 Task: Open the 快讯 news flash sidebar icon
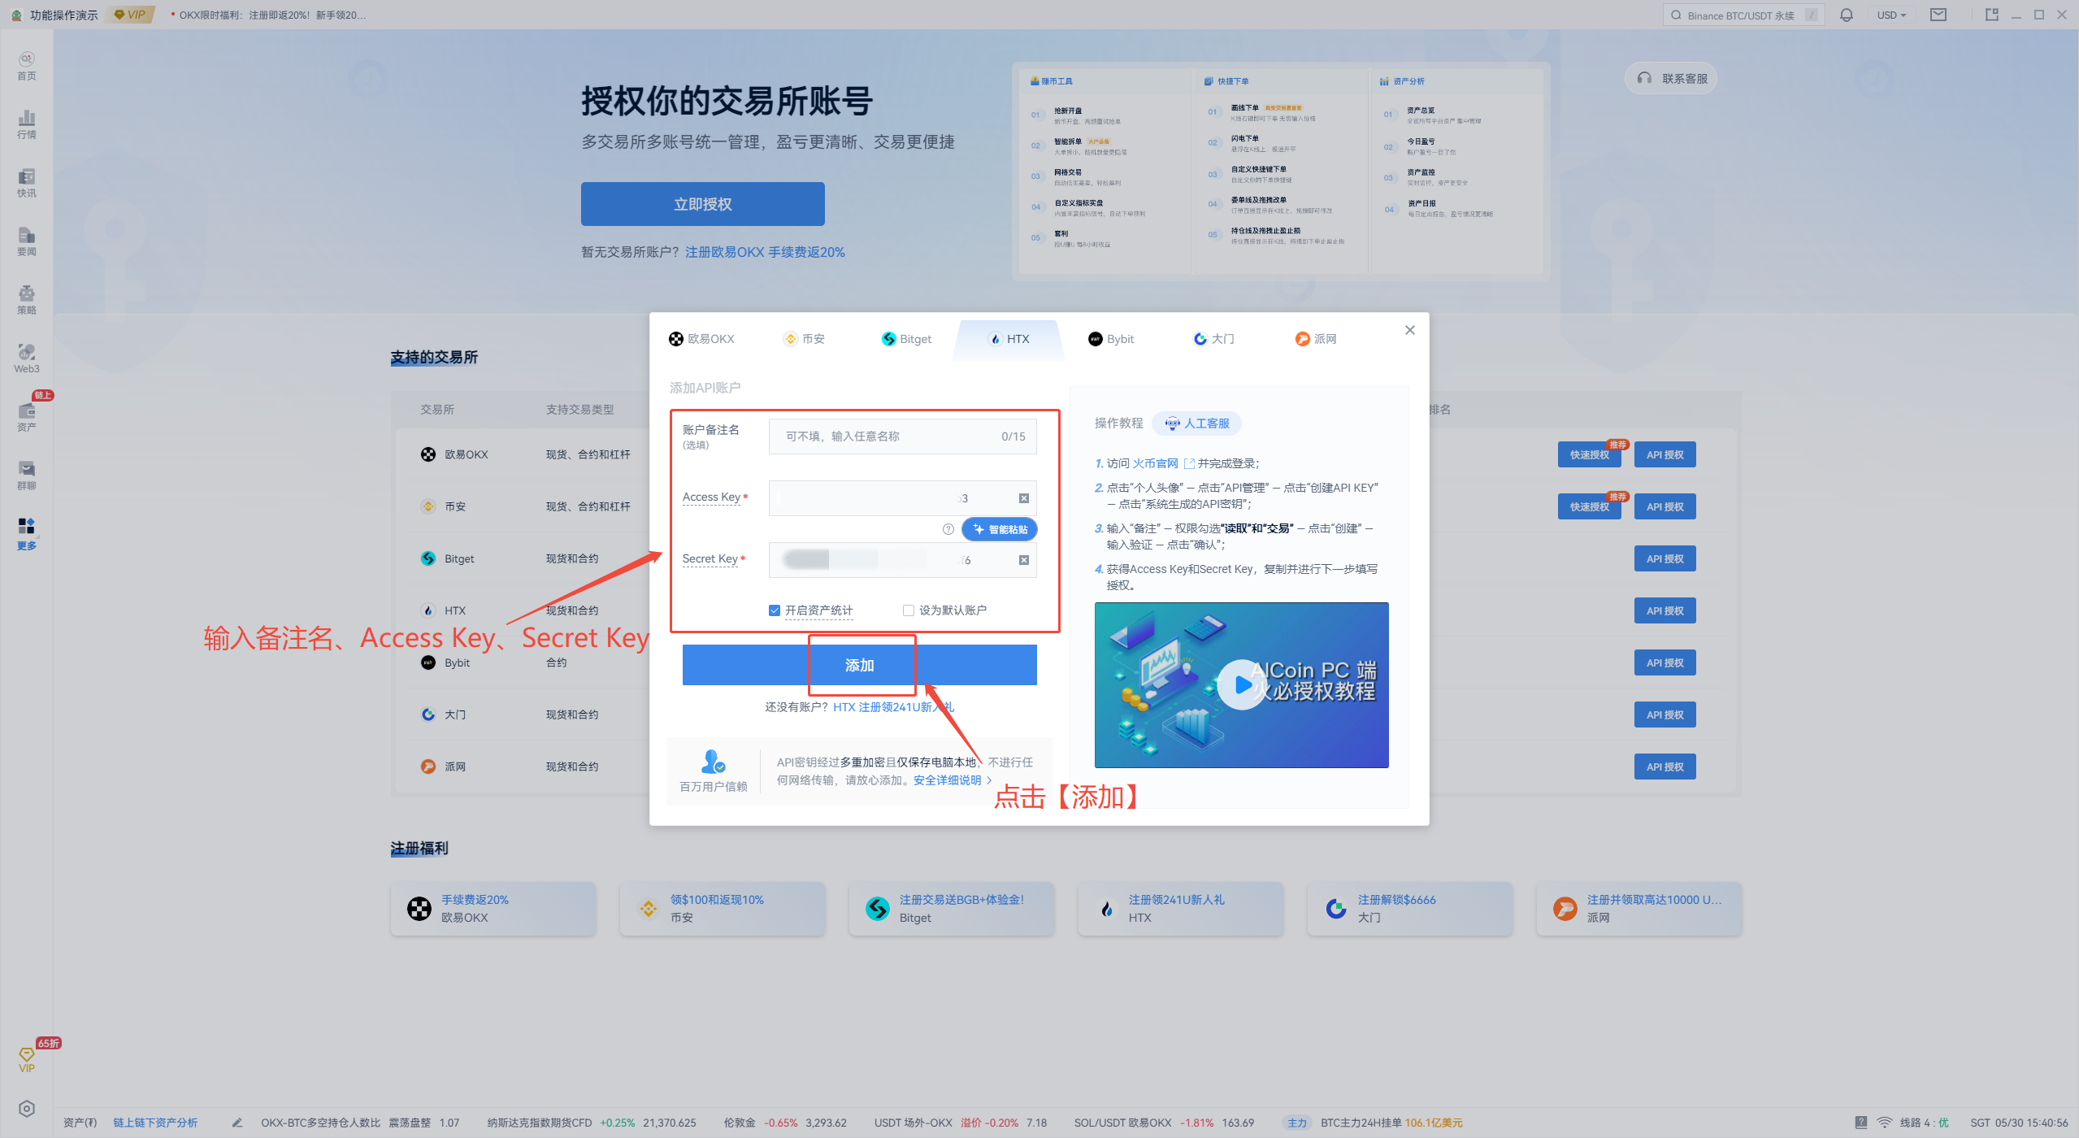27,183
